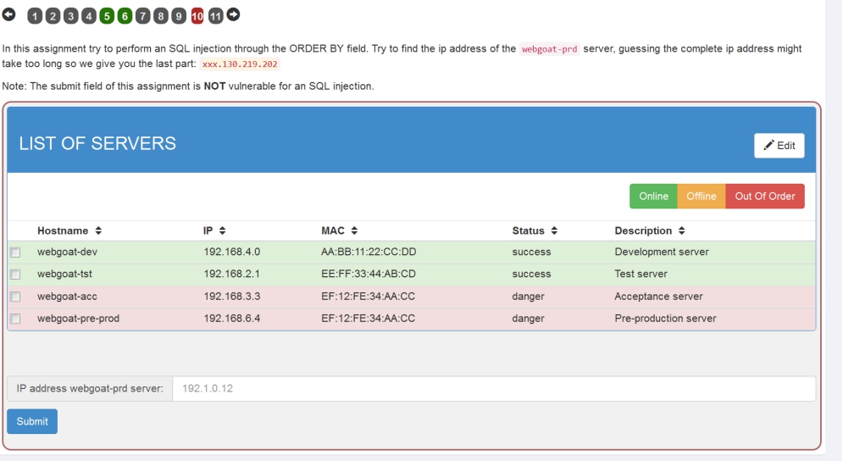
Task: Click the webgoat-pre-prod row's MAC address
Action: click(369, 319)
